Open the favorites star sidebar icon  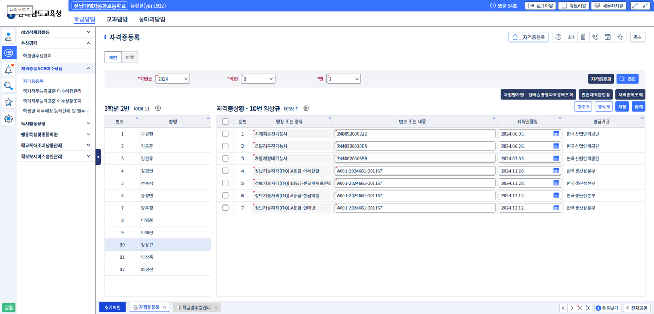tap(9, 102)
